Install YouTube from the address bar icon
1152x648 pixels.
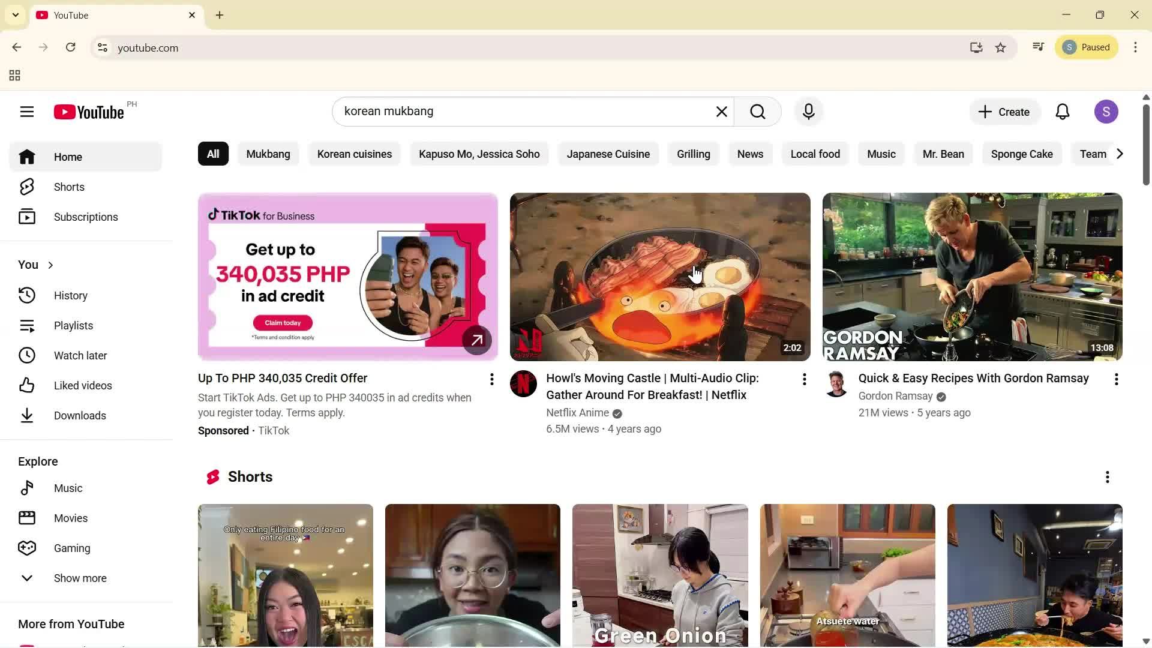(976, 47)
